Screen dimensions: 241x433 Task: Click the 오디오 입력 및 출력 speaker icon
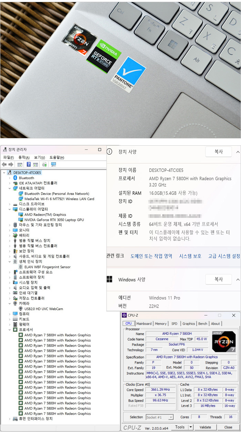pyautogui.click(x=15, y=288)
